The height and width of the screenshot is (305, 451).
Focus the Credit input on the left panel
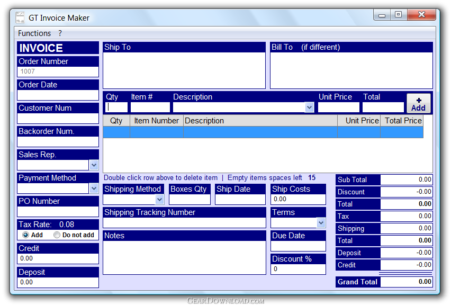58,258
